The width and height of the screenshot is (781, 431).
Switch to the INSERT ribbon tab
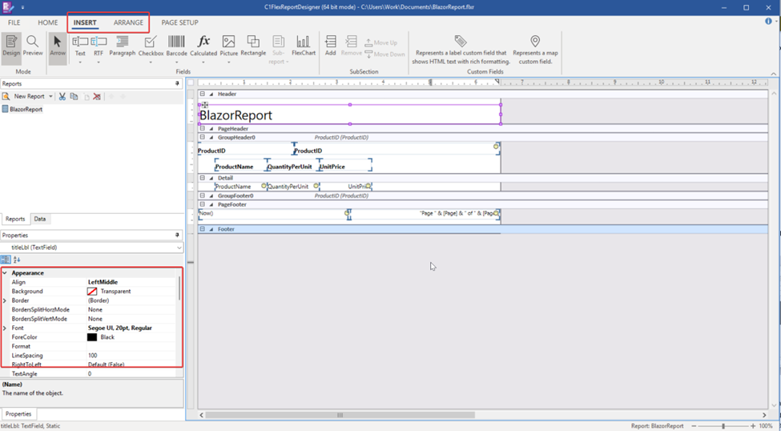click(85, 22)
